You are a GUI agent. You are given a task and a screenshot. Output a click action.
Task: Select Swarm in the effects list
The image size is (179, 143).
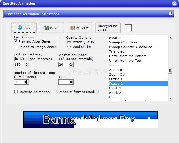(115, 38)
